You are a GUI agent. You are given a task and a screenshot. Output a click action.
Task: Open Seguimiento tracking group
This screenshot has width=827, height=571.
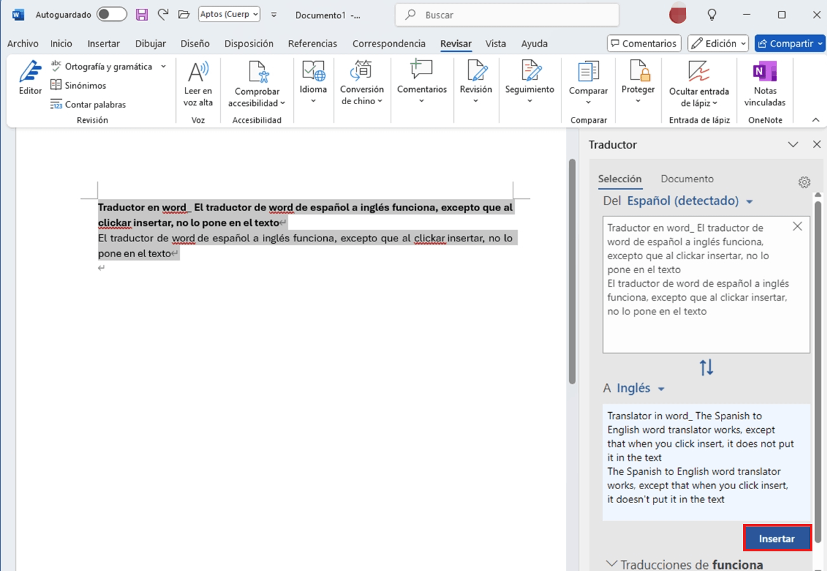point(530,83)
